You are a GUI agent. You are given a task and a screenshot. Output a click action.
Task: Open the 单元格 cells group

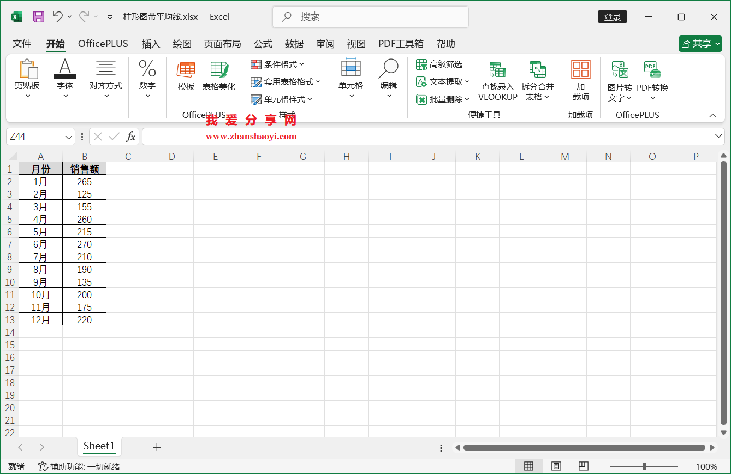point(351,79)
